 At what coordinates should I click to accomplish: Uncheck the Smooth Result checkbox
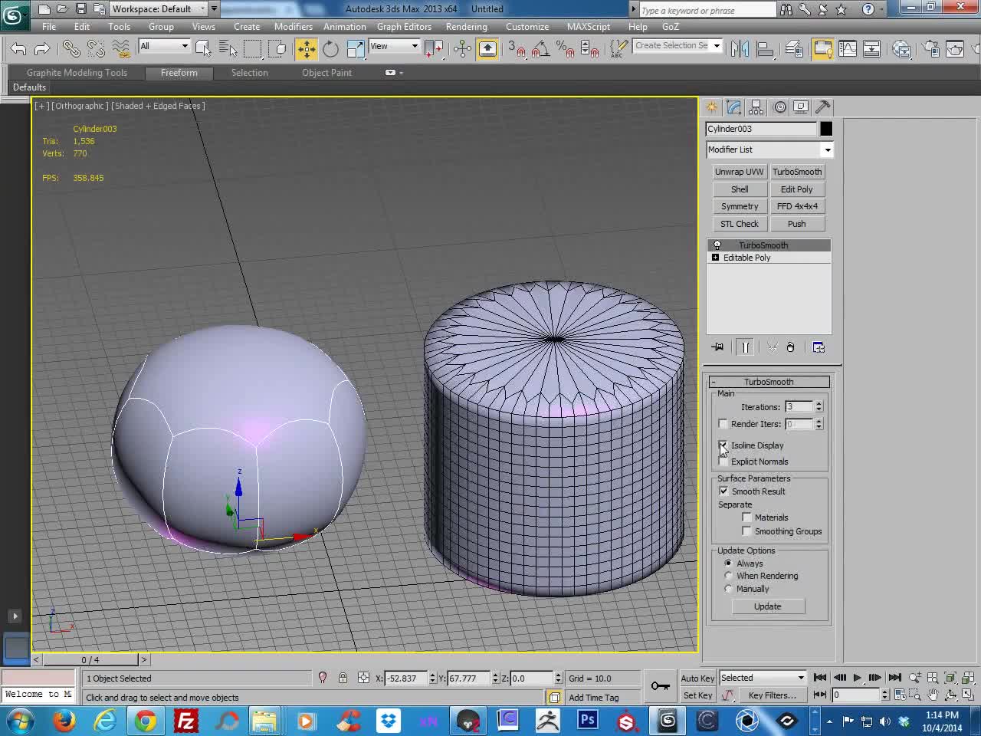[x=723, y=491]
